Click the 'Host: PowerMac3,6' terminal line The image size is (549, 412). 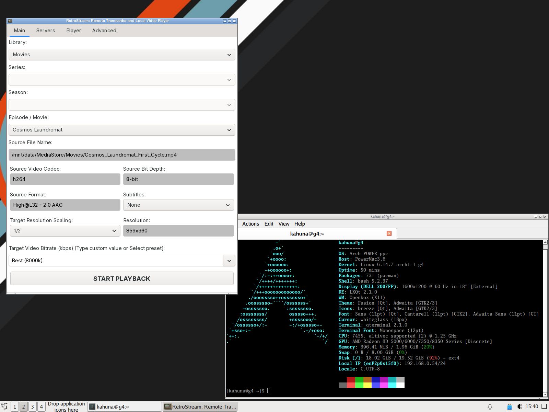tap(362, 259)
